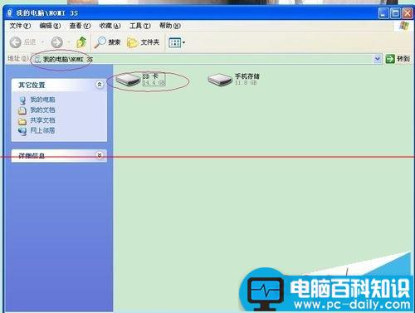The image size is (415, 313).
Task: Open the Forward history dropdown arrow
Action: (69, 42)
